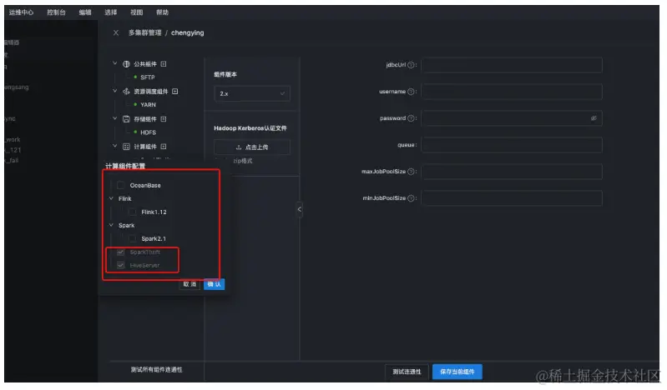This screenshot has width=667, height=390.
Task: Focus the maxJobPoolSize input field
Action: (x=512, y=172)
